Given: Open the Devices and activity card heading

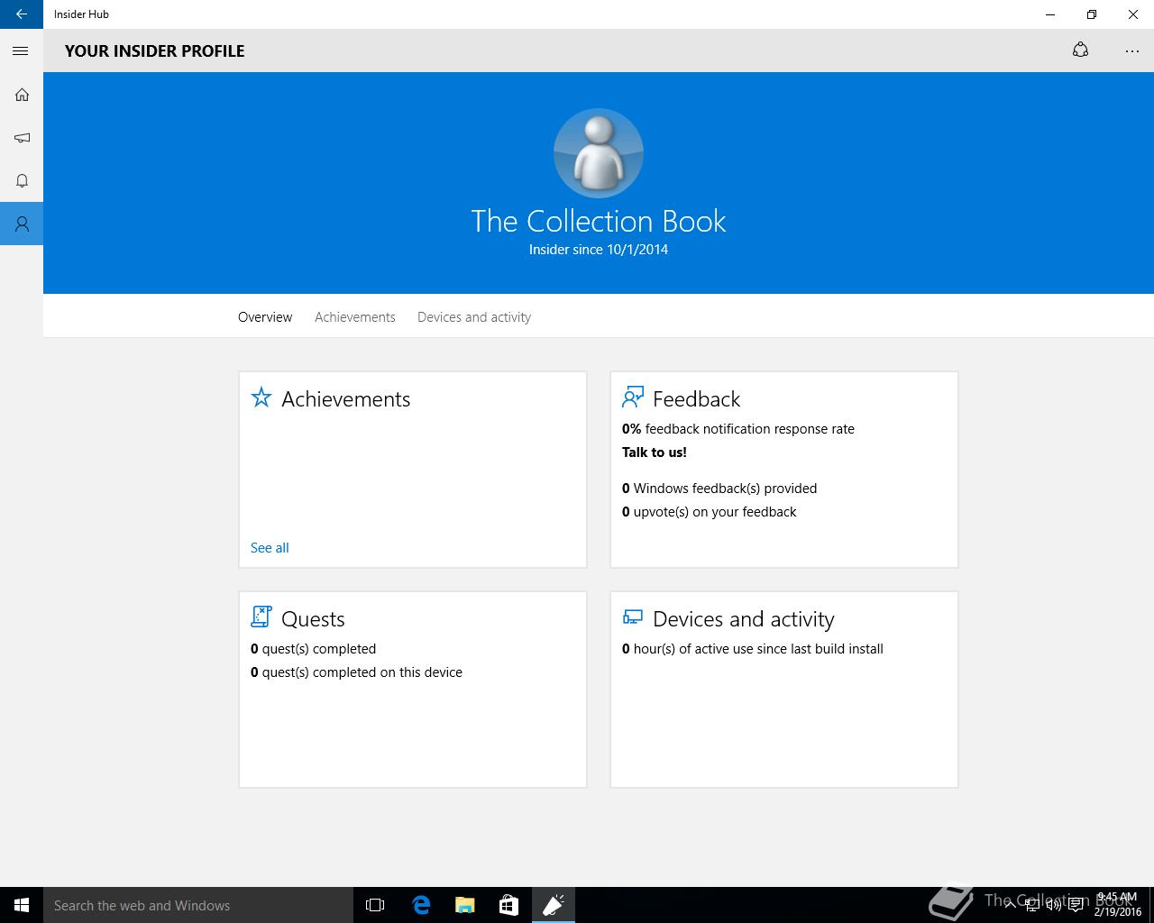Looking at the screenshot, I should pos(744,619).
